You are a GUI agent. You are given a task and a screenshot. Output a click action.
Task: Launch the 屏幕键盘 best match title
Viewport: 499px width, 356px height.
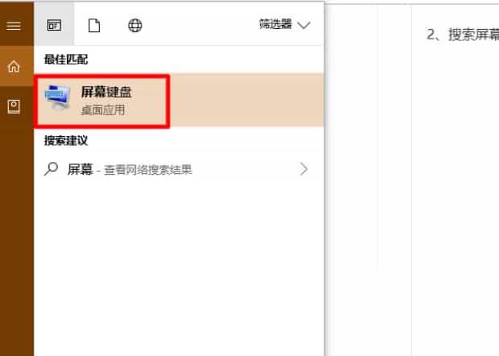click(x=106, y=92)
